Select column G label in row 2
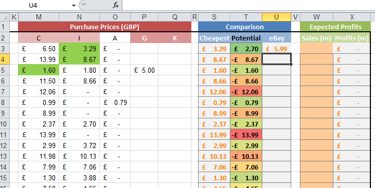 (x=144, y=38)
